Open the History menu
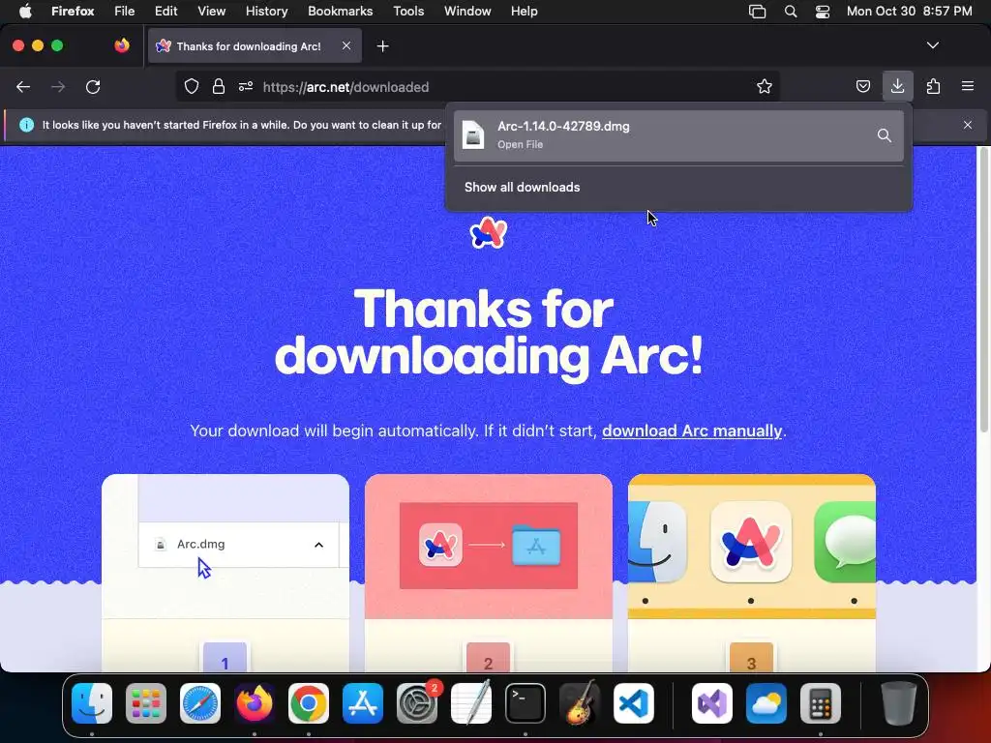The width and height of the screenshot is (991, 743). (267, 11)
